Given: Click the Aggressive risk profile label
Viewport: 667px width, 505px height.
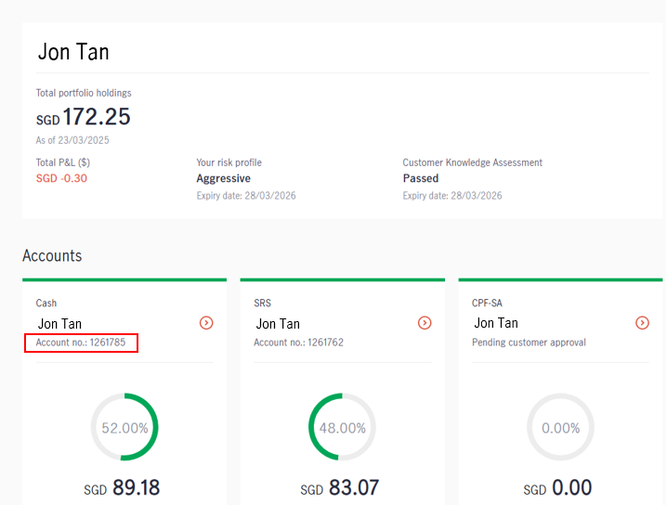Looking at the screenshot, I should [223, 178].
